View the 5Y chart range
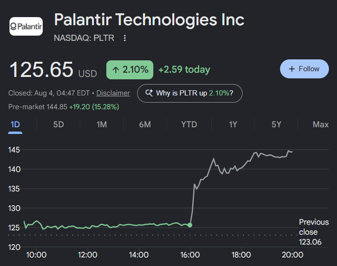The height and width of the screenshot is (266, 337). (x=276, y=124)
